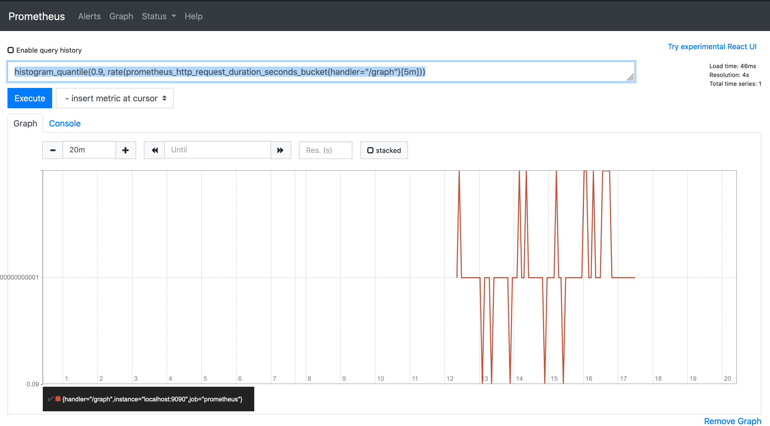Toggle the stacked graph checkbox
Image resolution: width=770 pixels, height=426 pixels.
pyautogui.click(x=370, y=150)
